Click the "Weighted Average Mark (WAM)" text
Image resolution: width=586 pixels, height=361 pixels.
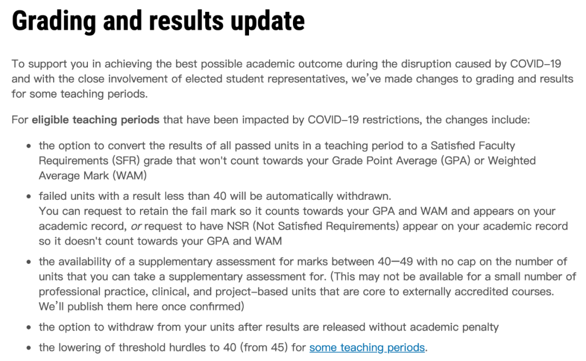287,168
